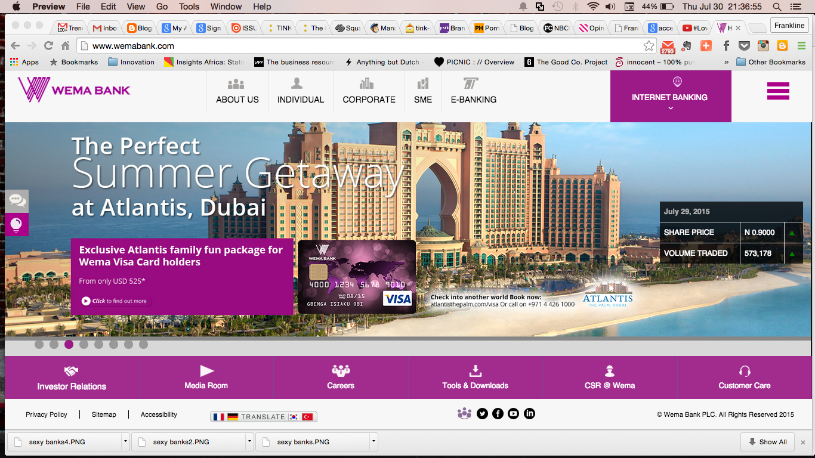Screen dimensions: 815x458
Task: Select the first carousel slide dot
Action: click(39, 344)
